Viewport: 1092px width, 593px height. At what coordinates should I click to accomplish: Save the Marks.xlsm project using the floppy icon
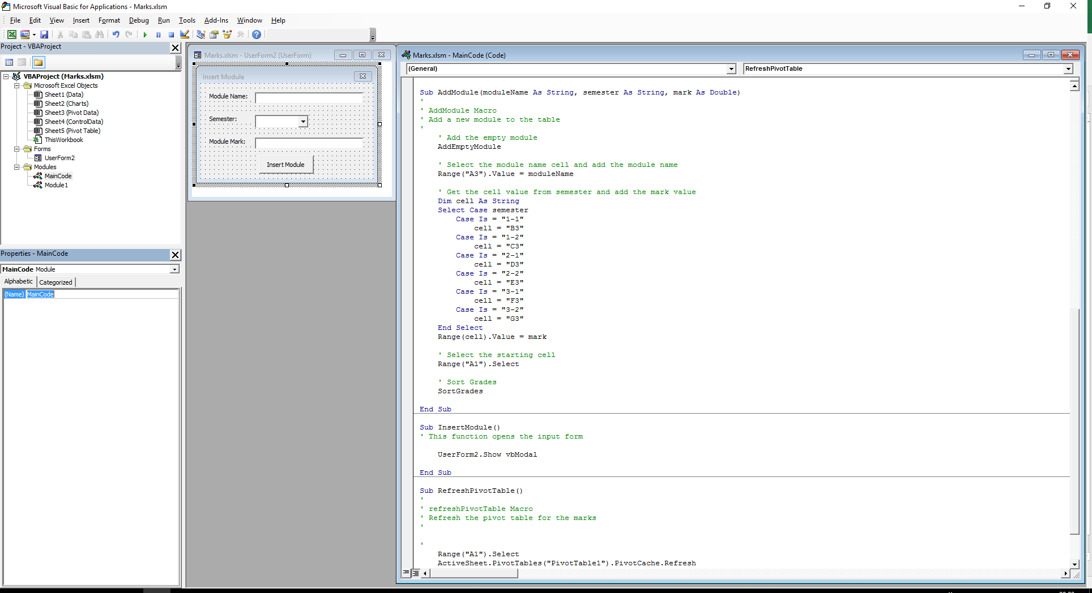pos(44,35)
